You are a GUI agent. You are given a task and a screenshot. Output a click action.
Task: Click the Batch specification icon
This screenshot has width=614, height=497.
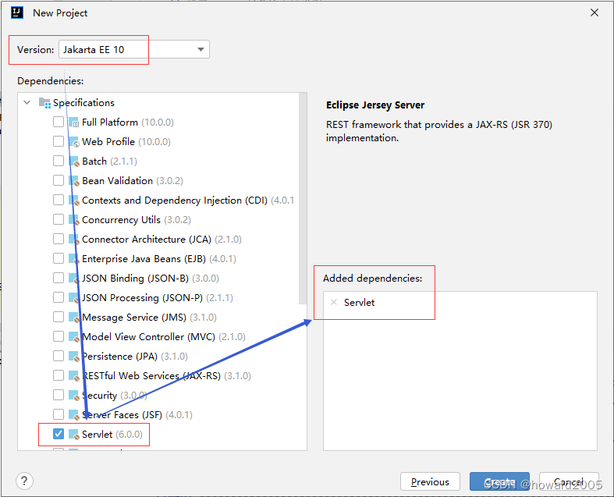[74, 162]
